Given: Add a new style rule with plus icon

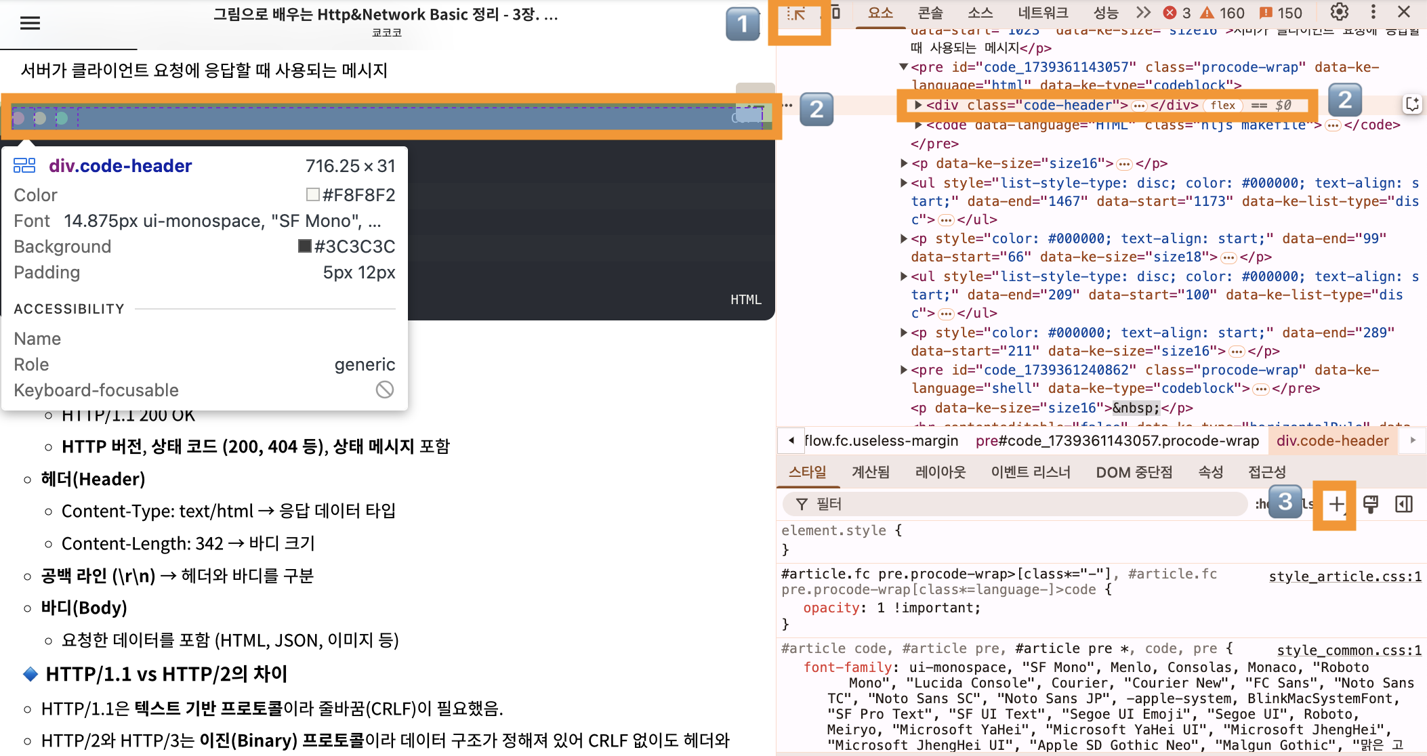Looking at the screenshot, I should 1336,505.
